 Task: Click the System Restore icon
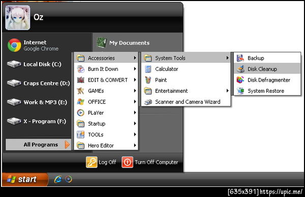(x=240, y=91)
